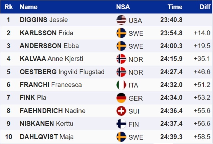Viewport: 213px width, 144px height.
Task: Click rank number 7 in Fink's row
Action: click(x=8, y=98)
